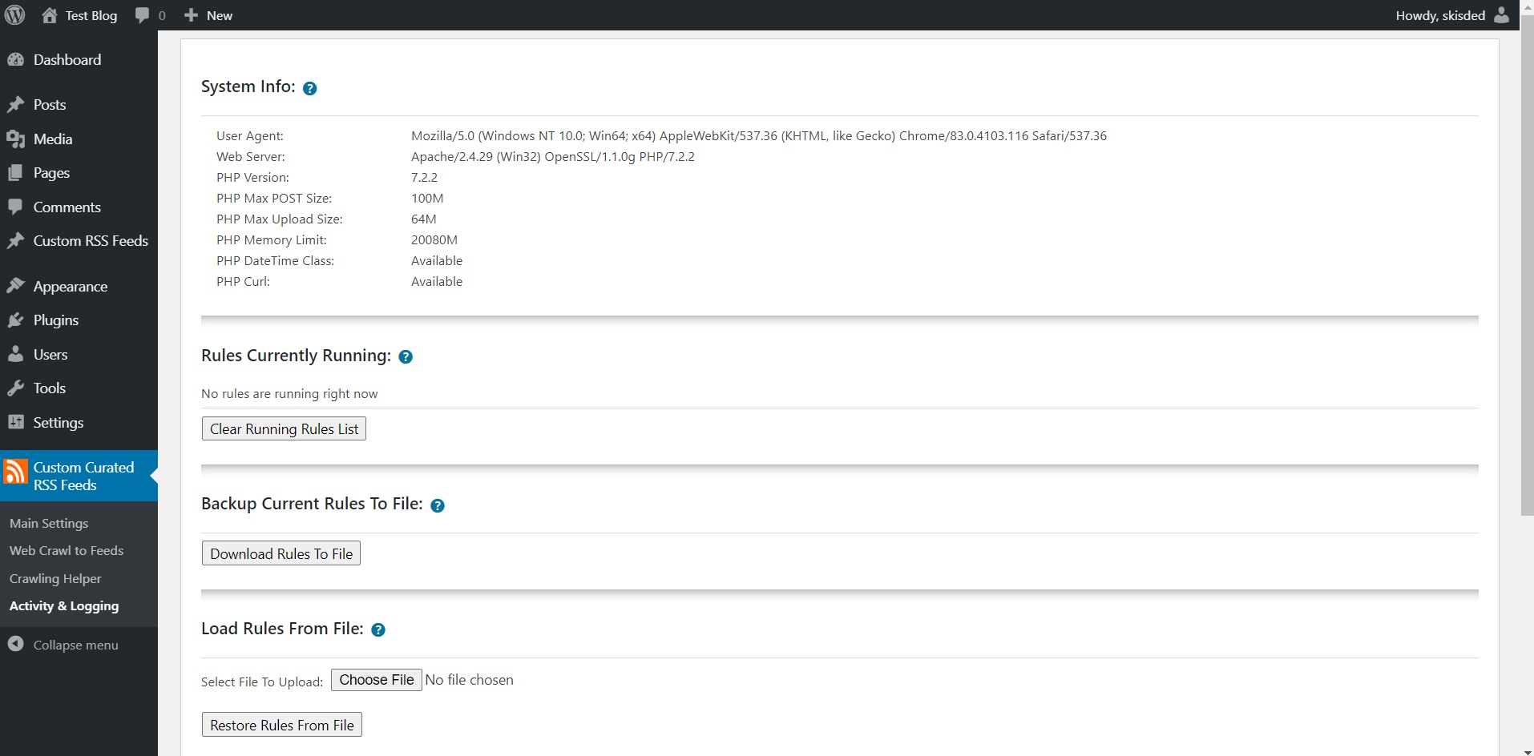The image size is (1534, 756).
Task: Click the comments bubble icon in admin bar
Action: 143,15
